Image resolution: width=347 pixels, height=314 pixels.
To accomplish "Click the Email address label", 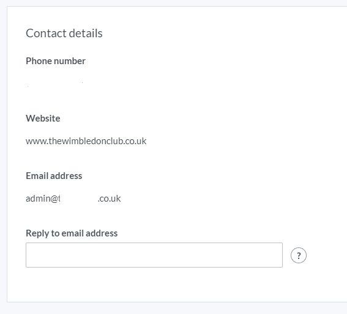I will click(54, 176).
